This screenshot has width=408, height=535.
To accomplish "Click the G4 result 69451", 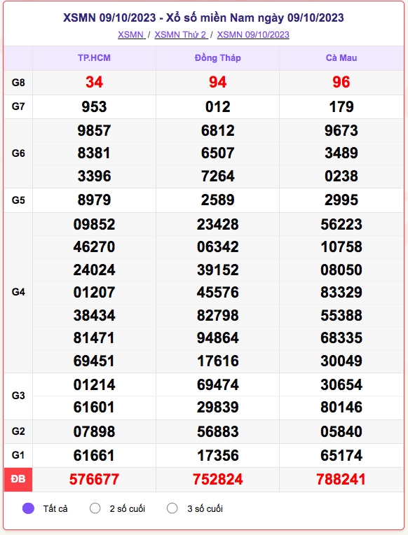I will (95, 361).
